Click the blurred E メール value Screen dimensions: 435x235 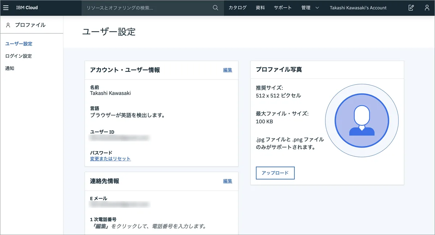(x=120, y=204)
